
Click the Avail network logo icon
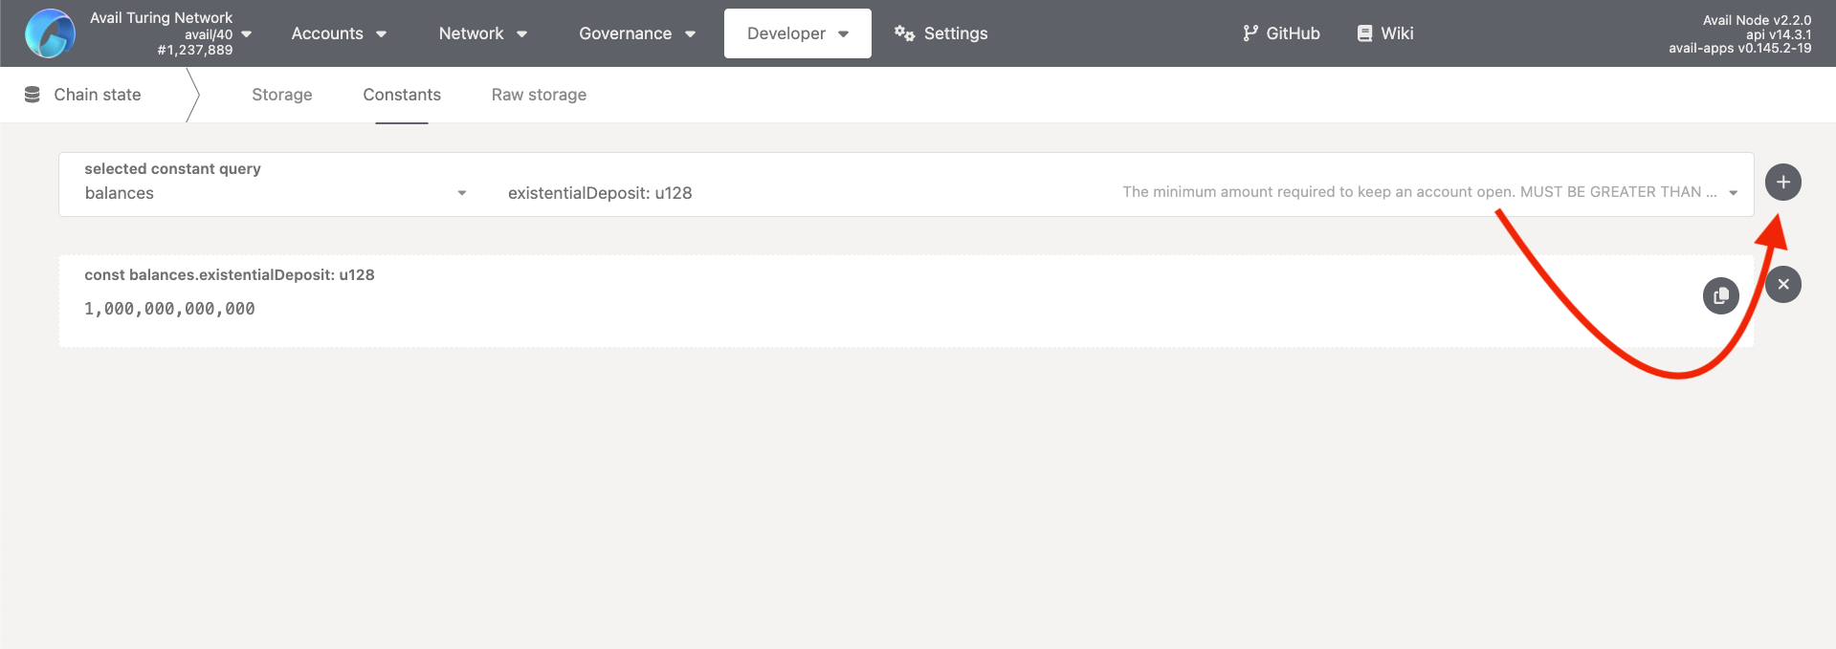click(x=50, y=33)
